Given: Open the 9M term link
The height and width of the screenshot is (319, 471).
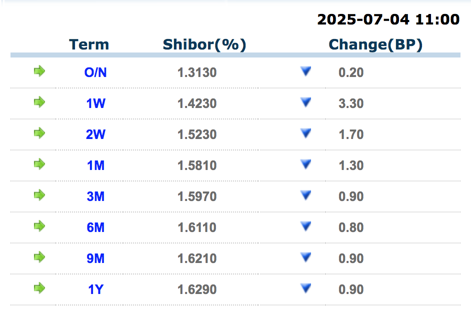Looking at the screenshot, I should coord(95,258).
